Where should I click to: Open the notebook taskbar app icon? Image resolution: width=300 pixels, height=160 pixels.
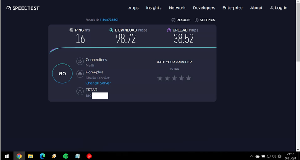click(77, 156)
